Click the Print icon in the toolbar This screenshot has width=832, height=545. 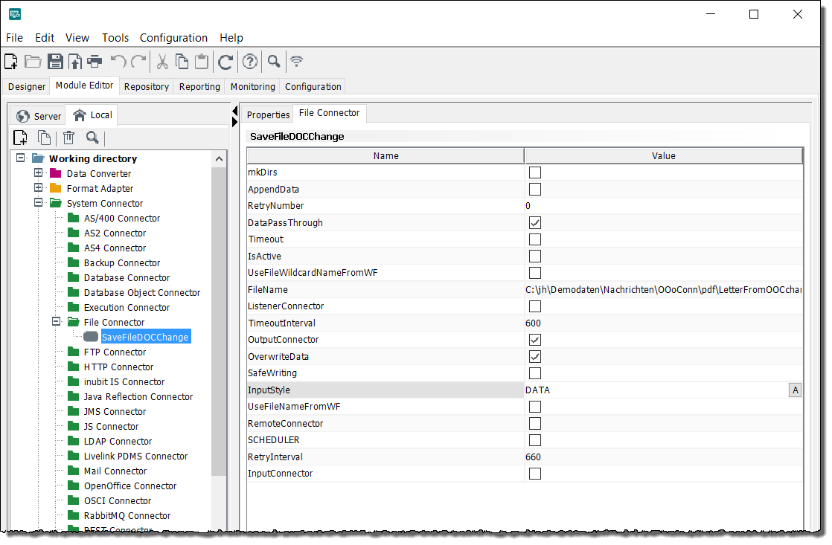pos(95,62)
